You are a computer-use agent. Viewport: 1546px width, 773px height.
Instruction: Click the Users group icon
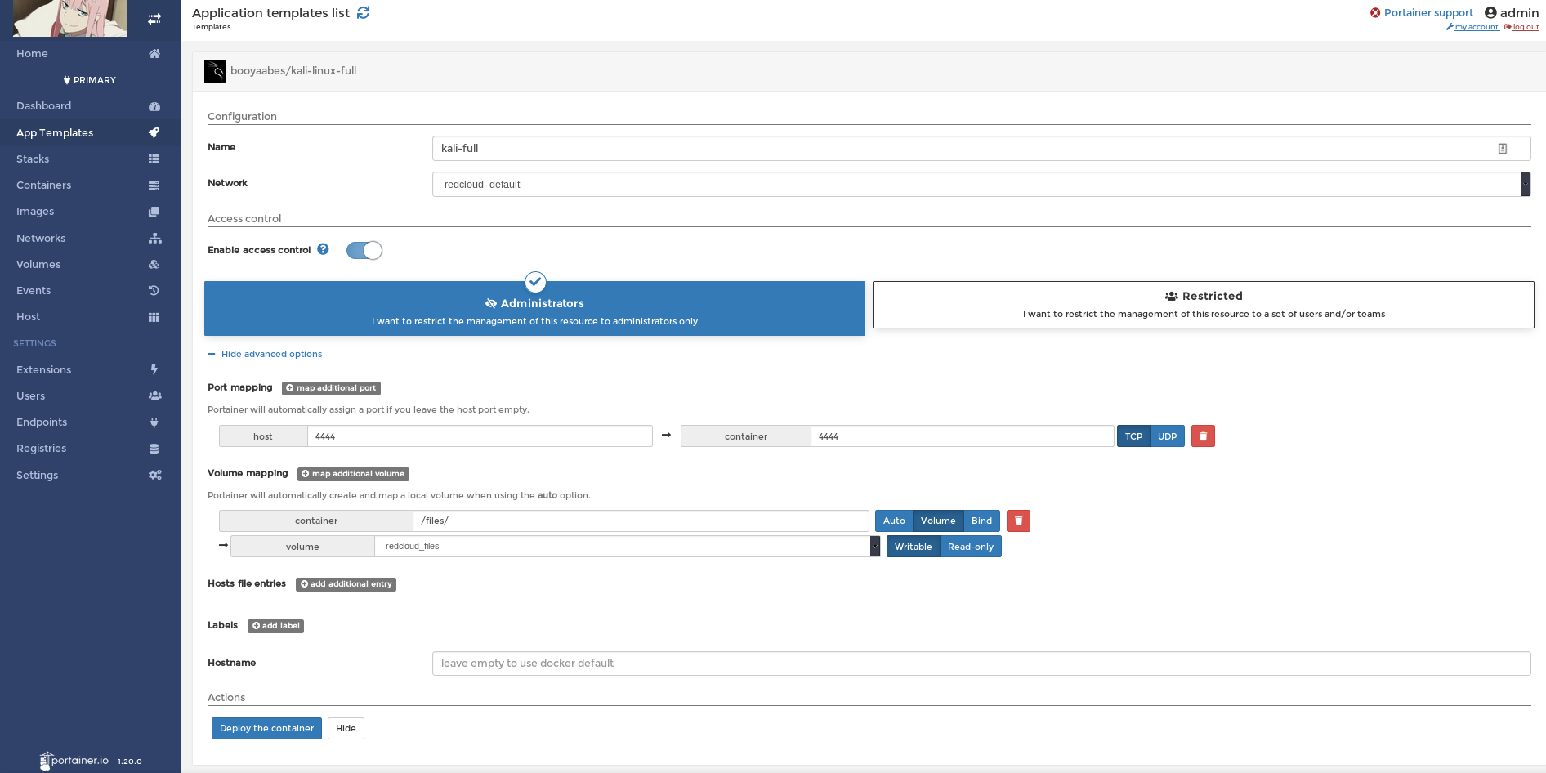click(154, 395)
